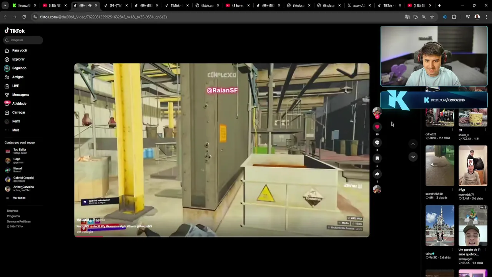Image resolution: width=492 pixels, height=277 pixels.
Task: Open the spinning sound disc icon
Action: [x=377, y=189]
